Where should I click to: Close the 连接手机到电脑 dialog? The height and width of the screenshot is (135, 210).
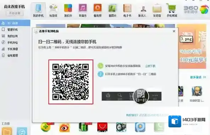(x=174, y=31)
